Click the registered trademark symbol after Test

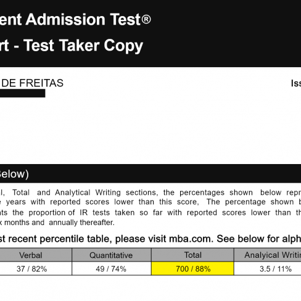coord(146,20)
